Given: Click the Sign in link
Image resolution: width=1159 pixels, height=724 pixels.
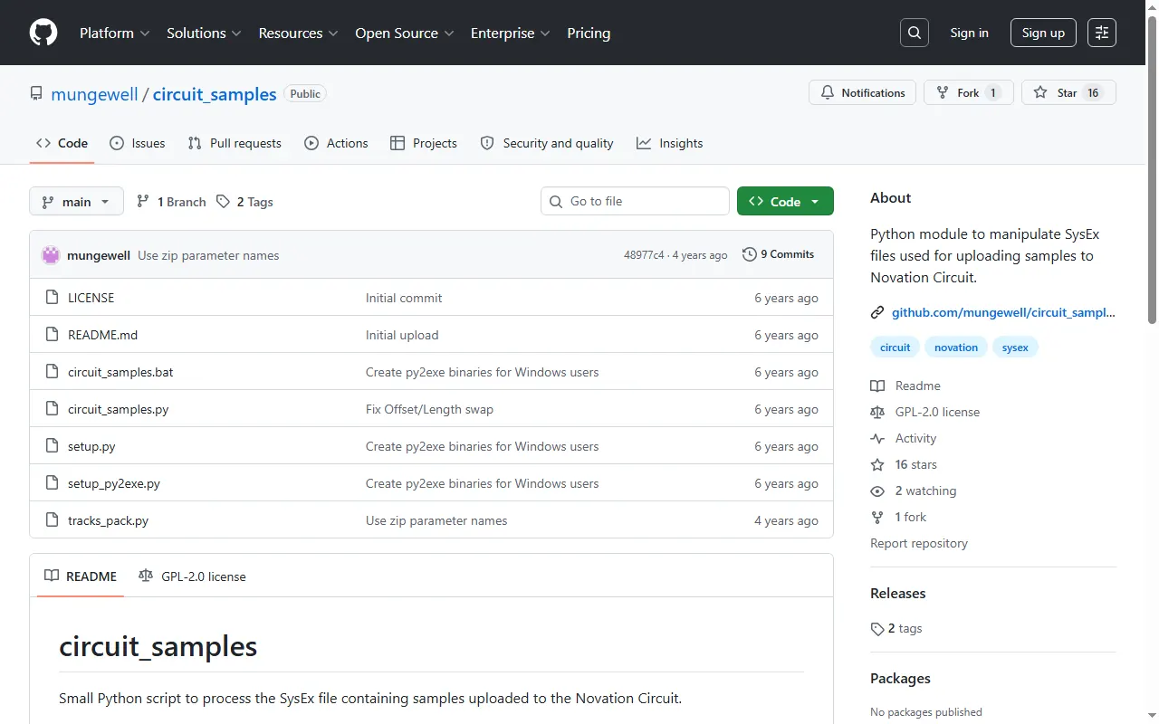Looking at the screenshot, I should [969, 33].
